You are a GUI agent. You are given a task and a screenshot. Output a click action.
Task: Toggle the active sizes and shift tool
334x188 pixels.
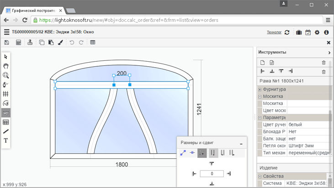coord(6,113)
